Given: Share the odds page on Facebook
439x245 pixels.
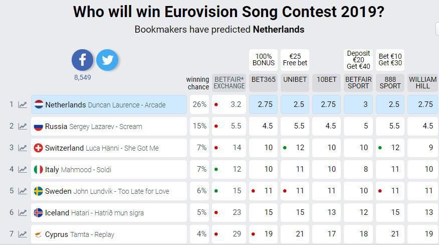Looking at the screenshot, I should [82, 60].
